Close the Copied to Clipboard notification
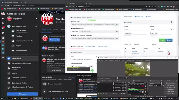Viewport: 179px width, 100px height. point(89,68)
